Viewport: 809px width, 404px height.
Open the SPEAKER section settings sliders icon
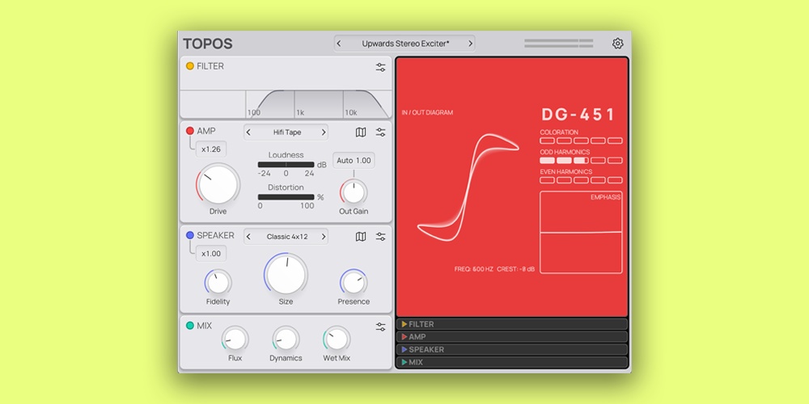click(380, 237)
